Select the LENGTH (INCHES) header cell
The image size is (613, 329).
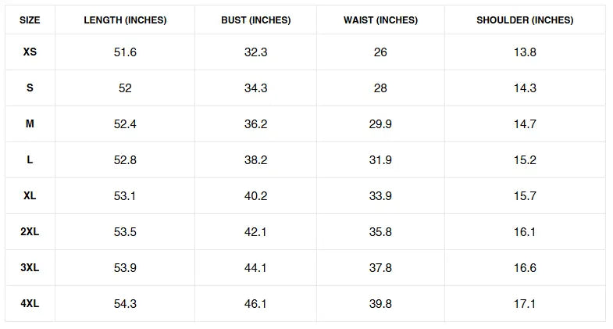pyautogui.click(x=125, y=20)
